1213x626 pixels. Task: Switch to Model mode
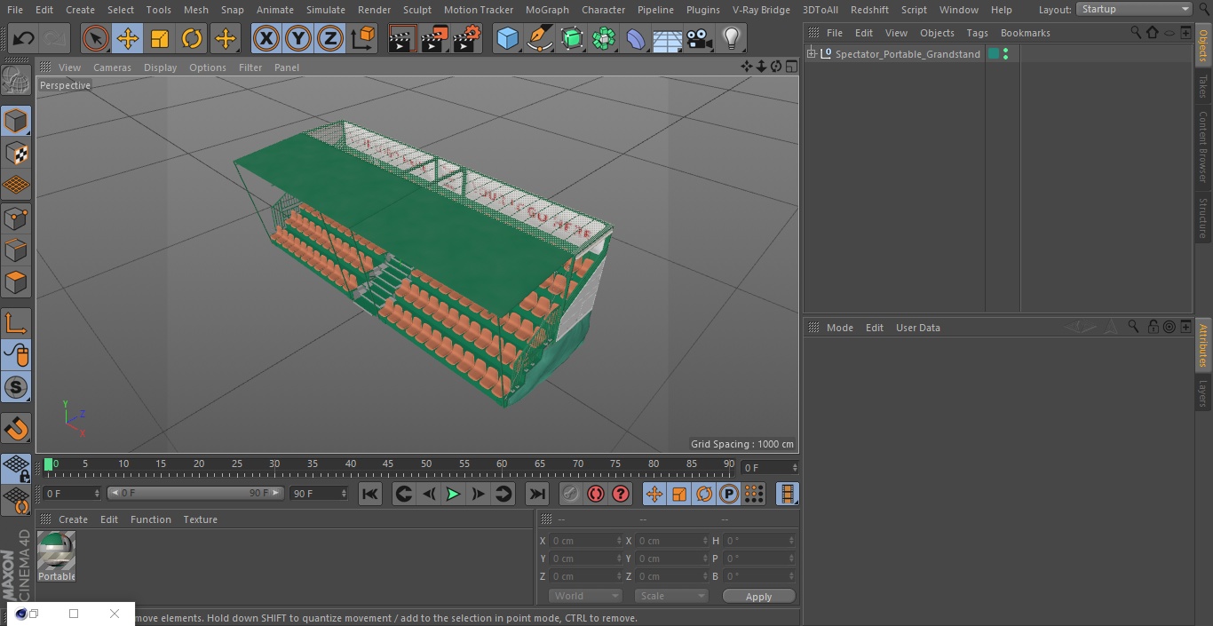[16, 121]
